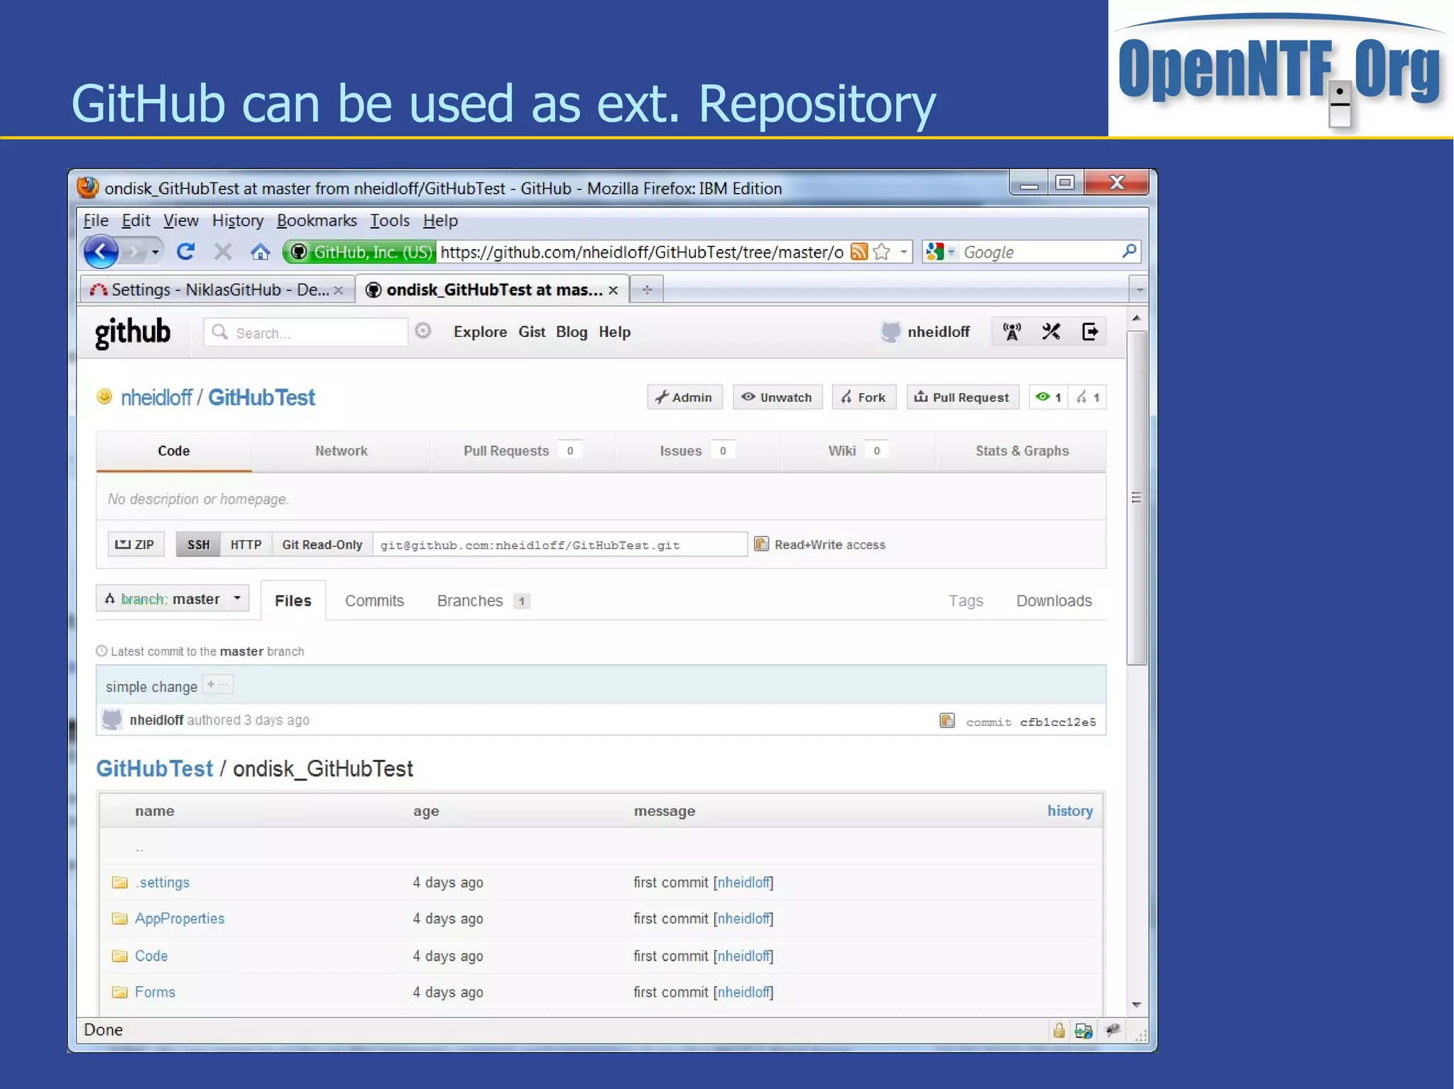Open the address bar history dropdown

pyautogui.click(x=903, y=251)
